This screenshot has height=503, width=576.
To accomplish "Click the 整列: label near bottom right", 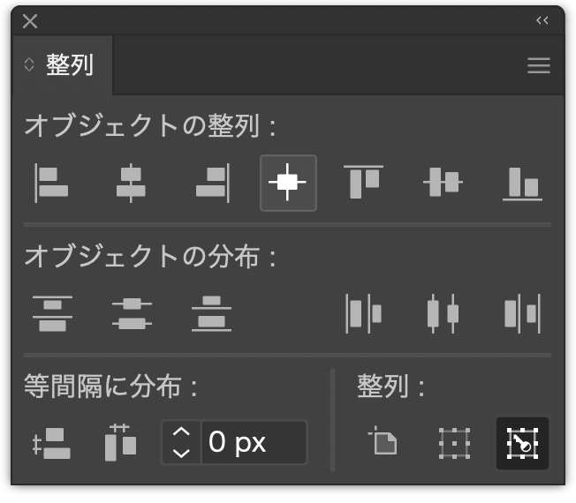I will pyautogui.click(x=390, y=387).
